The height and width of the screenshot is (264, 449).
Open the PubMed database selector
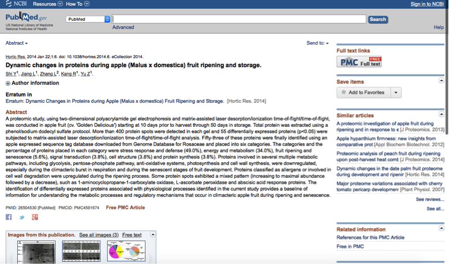88,19
